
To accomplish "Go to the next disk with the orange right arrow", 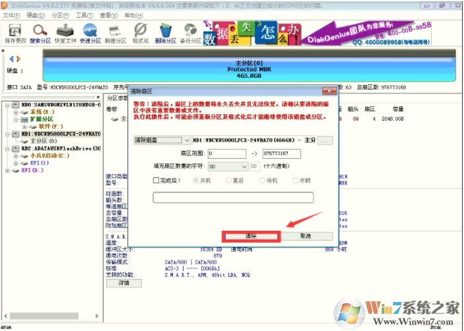I will coord(18,59).
